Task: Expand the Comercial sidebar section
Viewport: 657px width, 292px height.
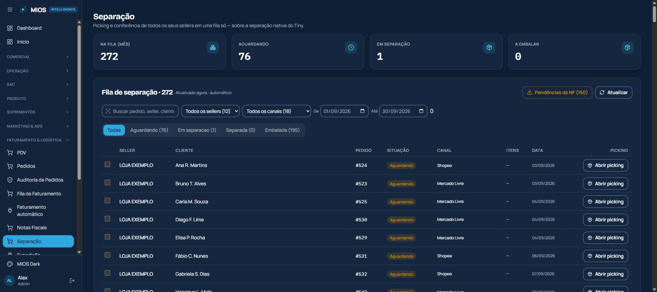Action: [38, 57]
